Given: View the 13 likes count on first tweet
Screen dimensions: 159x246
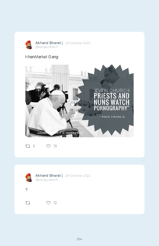Looking at the screenshot, I should click(x=55, y=146).
